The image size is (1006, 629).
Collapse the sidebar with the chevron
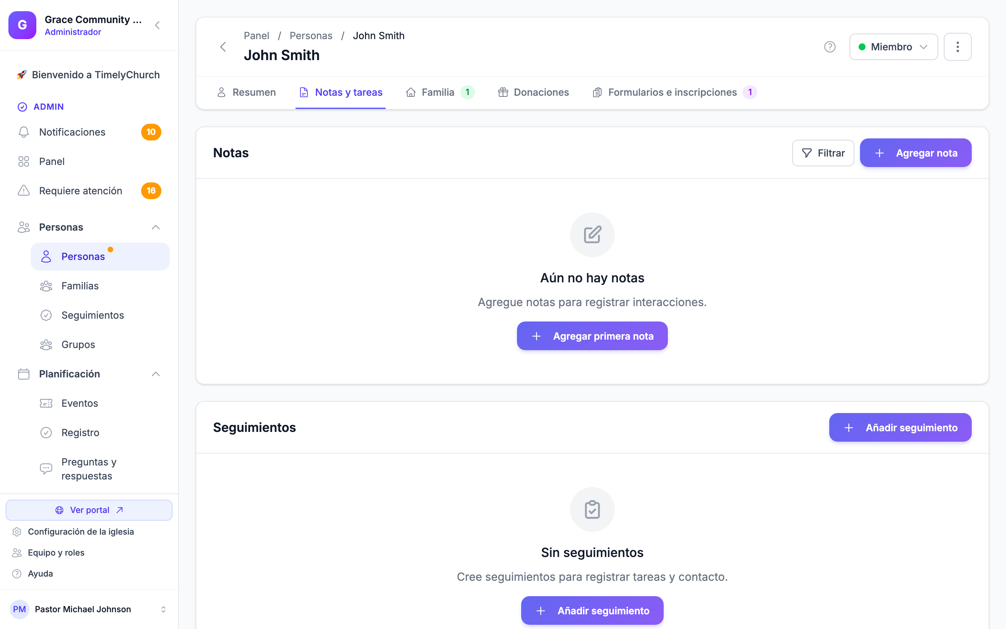(x=157, y=25)
